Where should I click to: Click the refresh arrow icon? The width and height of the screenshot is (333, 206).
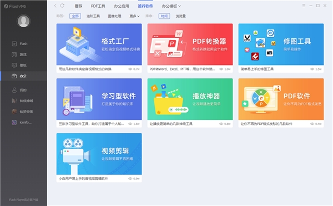62,6
